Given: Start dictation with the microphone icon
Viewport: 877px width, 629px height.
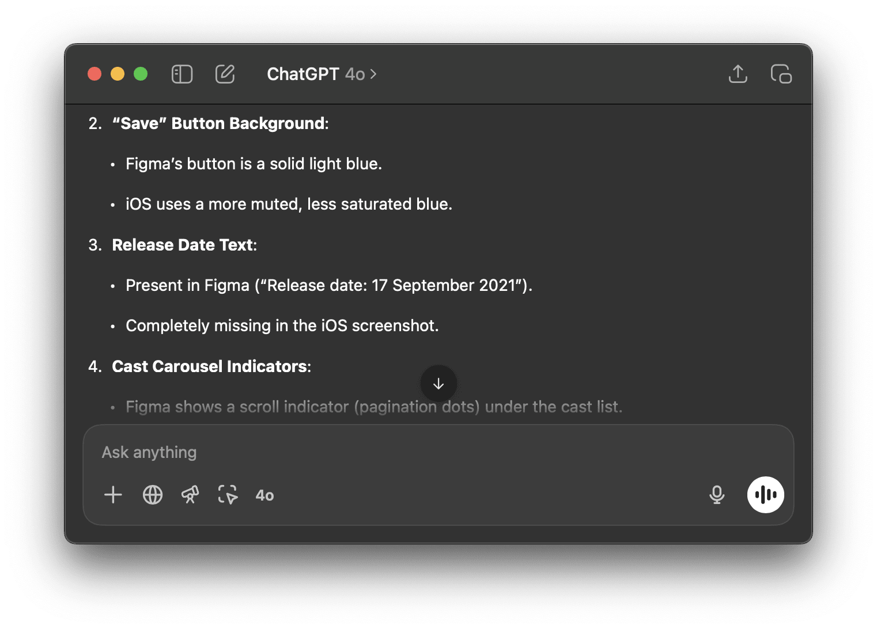Looking at the screenshot, I should coord(717,494).
